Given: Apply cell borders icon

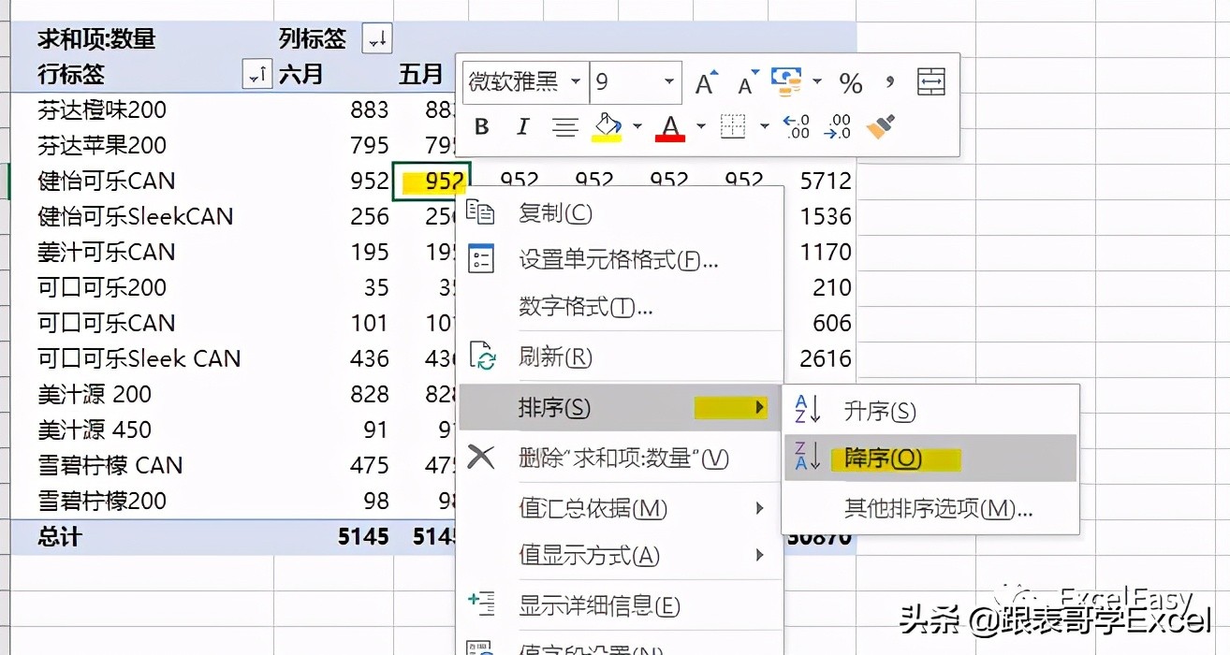Looking at the screenshot, I should pyautogui.click(x=733, y=126).
